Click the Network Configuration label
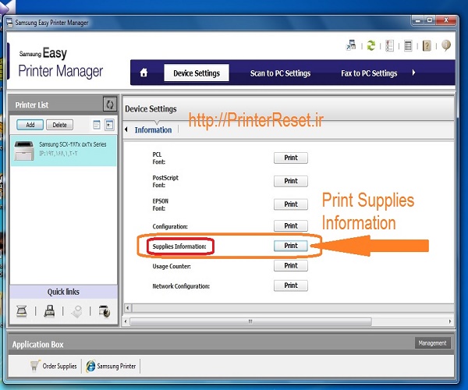The image size is (468, 390). 181,286
